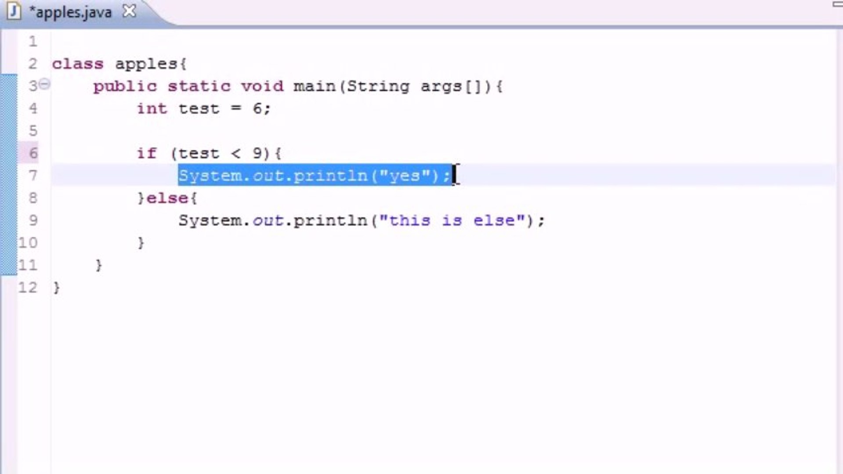Click the else keyword on line 8
This screenshot has width=843, height=474.
point(167,198)
